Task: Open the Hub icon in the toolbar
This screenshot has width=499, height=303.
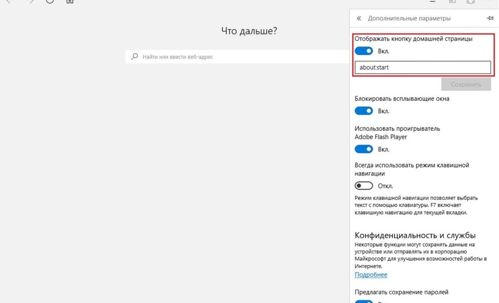Action: 432,1
